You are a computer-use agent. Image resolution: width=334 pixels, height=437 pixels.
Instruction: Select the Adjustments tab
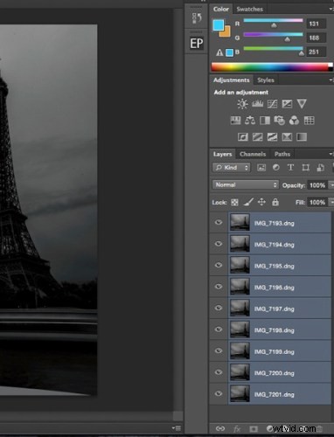pos(231,80)
